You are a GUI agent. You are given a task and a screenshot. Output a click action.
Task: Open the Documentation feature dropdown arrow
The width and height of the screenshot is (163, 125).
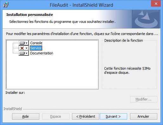point(27,53)
